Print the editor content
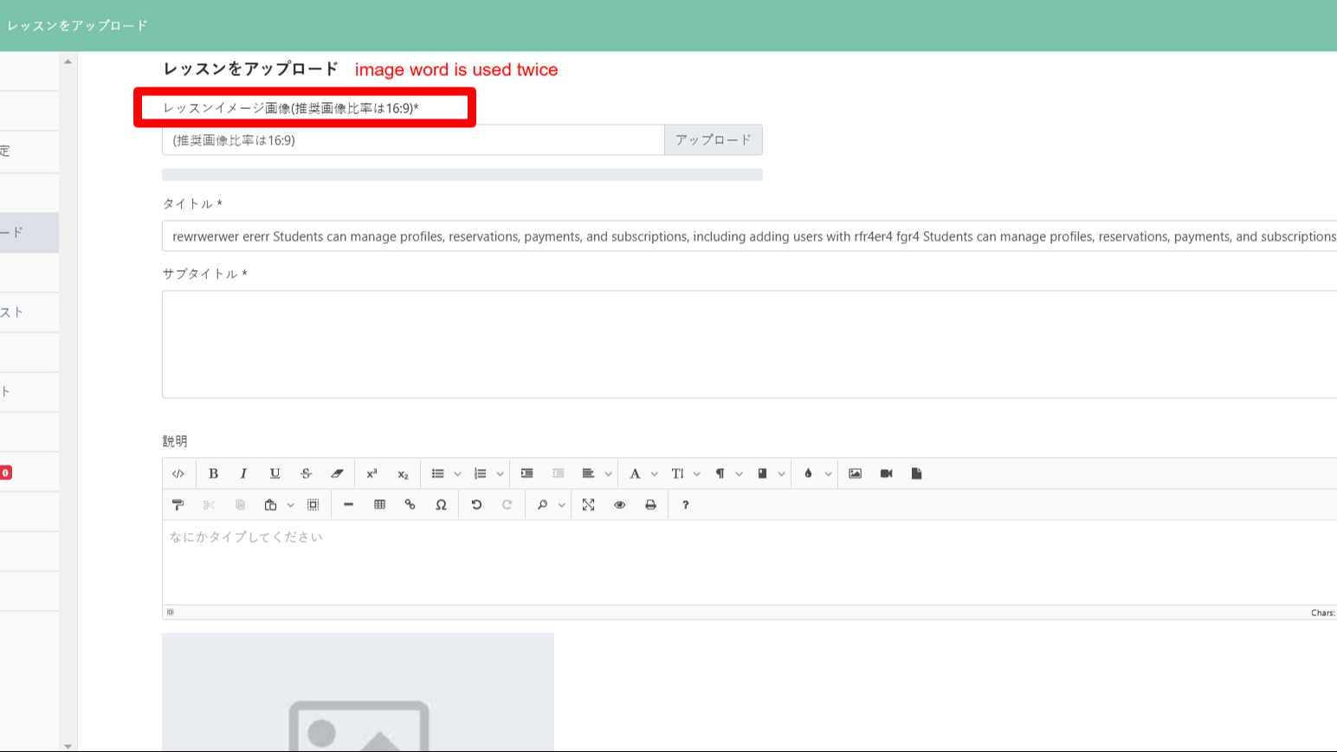This screenshot has height=752, width=1337. [650, 505]
